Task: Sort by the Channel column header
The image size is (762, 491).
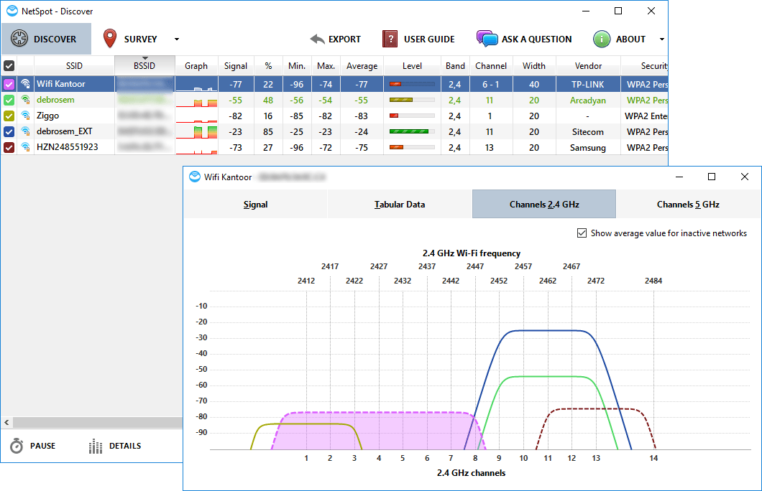Action: [491, 65]
